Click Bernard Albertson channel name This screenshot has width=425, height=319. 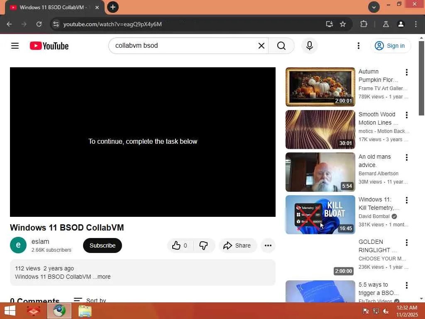(x=379, y=173)
